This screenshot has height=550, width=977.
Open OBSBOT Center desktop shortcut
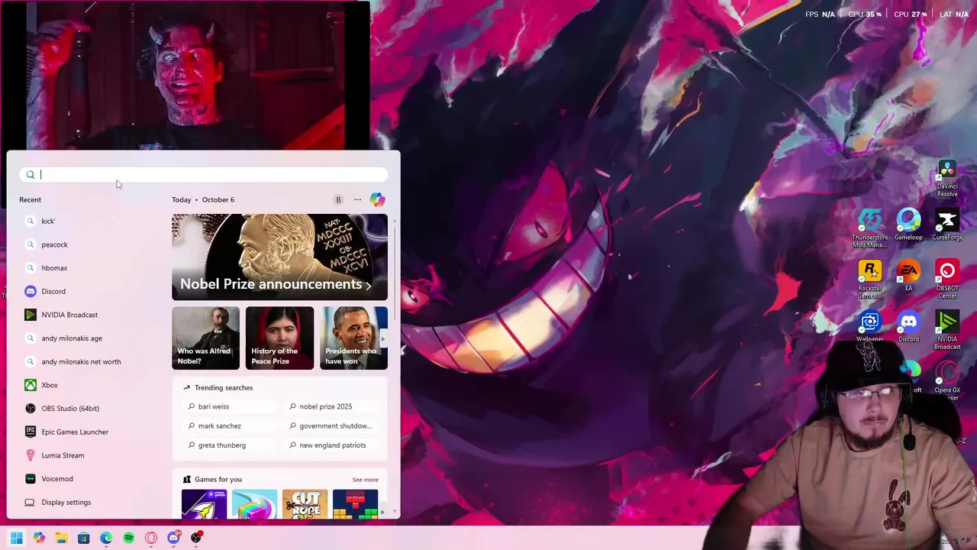pyautogui.click(x=947, y=280)
